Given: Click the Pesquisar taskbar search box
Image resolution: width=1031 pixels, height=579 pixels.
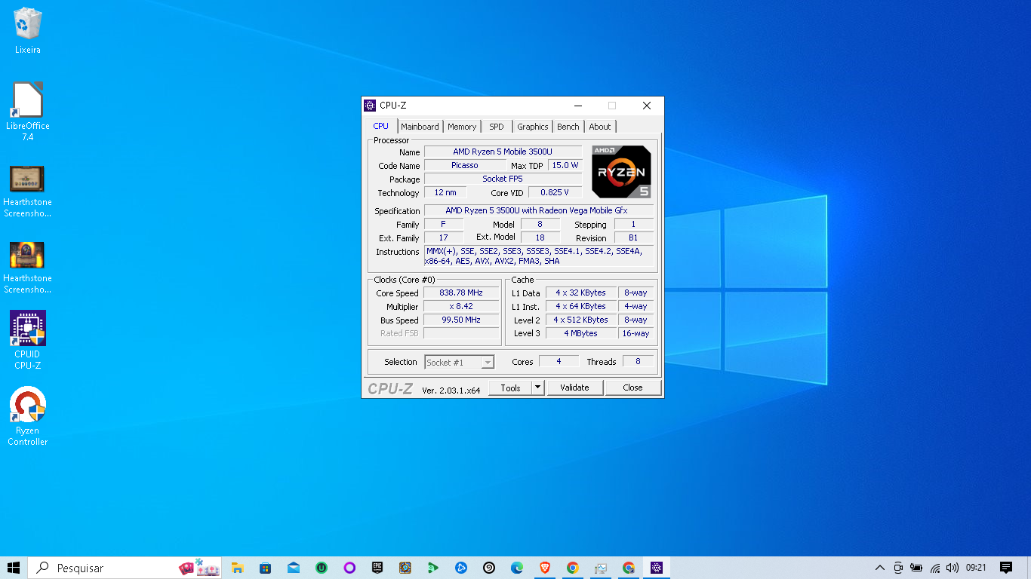Looking at the screenshot, I should pyautogui.click(x=125, y=568).
